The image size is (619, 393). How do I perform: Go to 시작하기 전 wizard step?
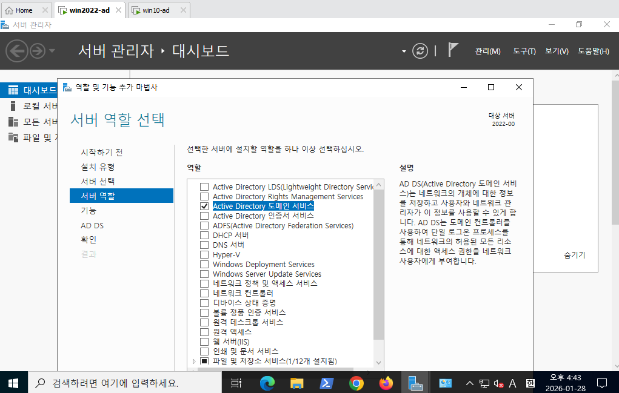102,152
